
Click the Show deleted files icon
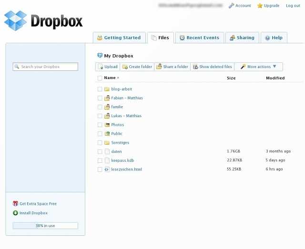coord(195,67)
